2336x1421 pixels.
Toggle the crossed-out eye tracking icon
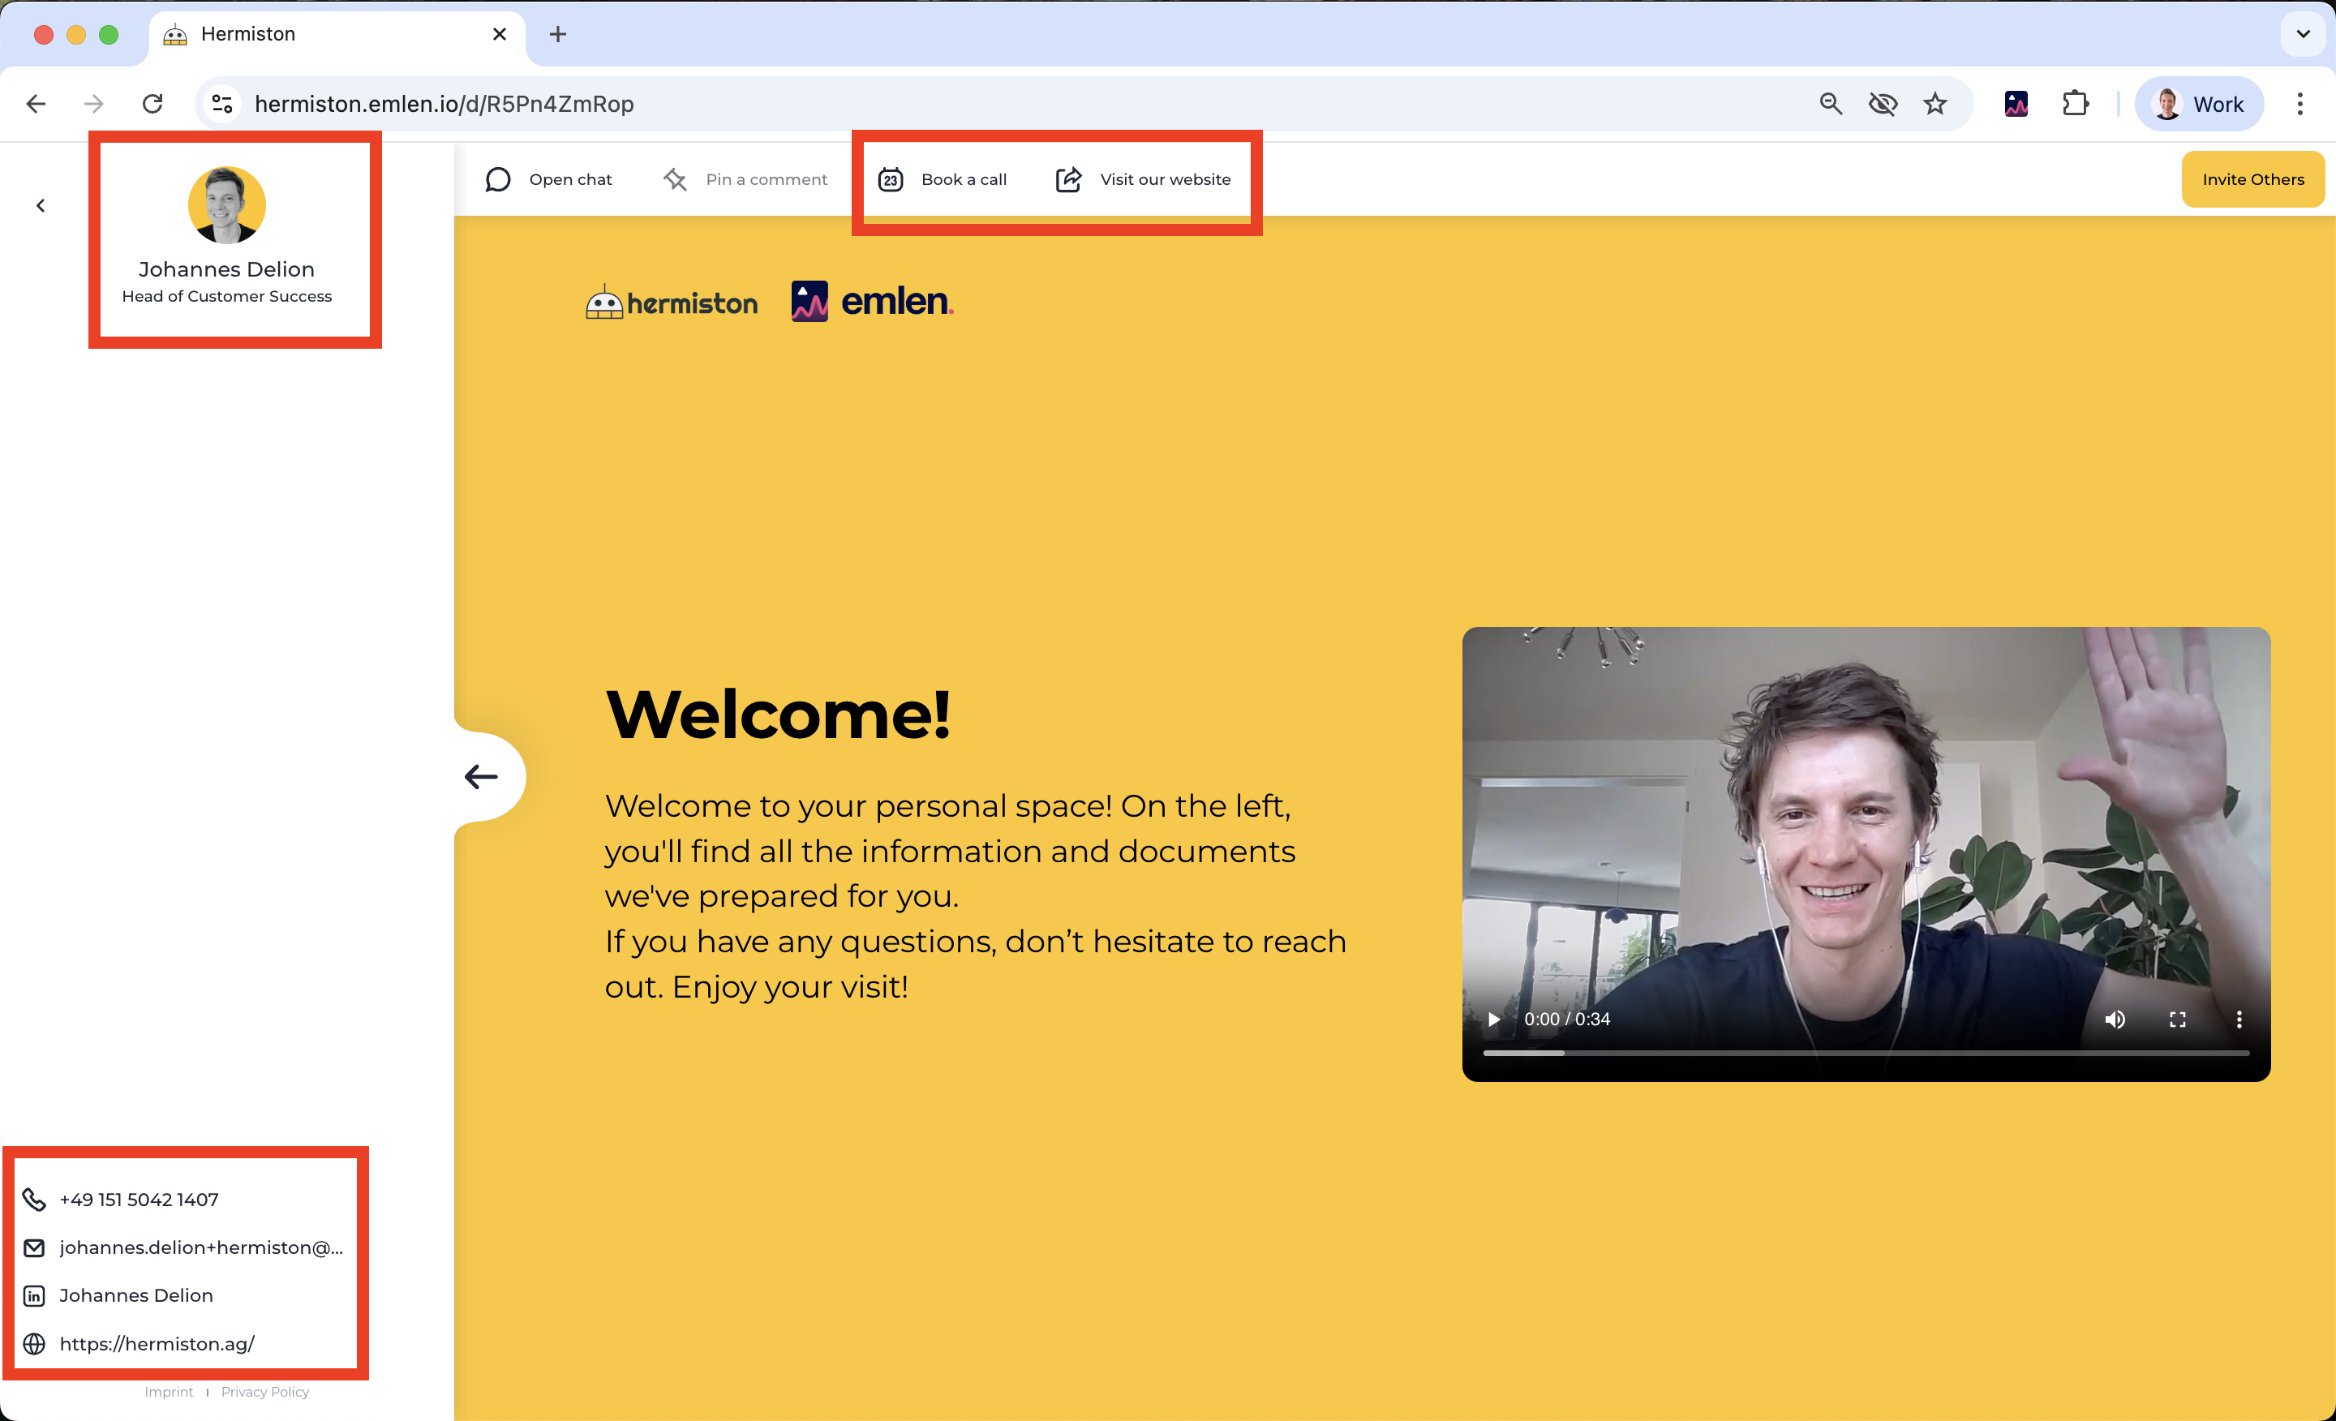pyautogui.click(x=1883, y=103)
